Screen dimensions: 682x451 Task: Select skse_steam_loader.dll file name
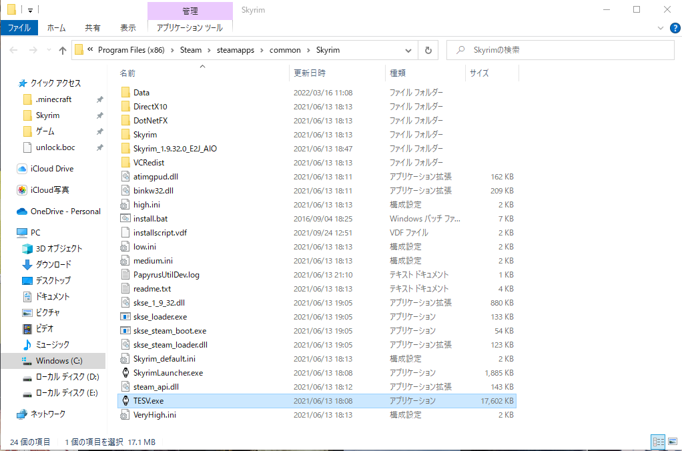click(x=170, y=344)
